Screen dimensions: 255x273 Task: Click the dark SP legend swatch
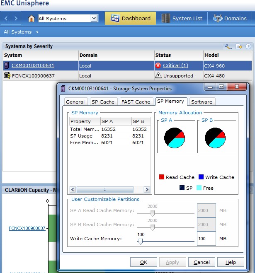coord(182,188)
